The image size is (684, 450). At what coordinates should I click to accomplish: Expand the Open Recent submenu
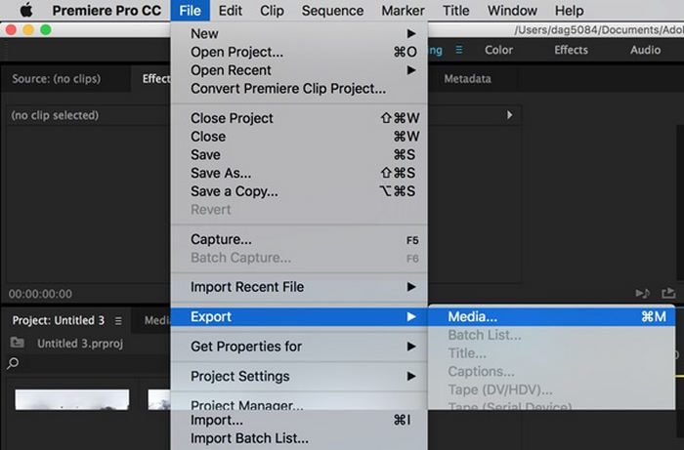coord(299,70)
